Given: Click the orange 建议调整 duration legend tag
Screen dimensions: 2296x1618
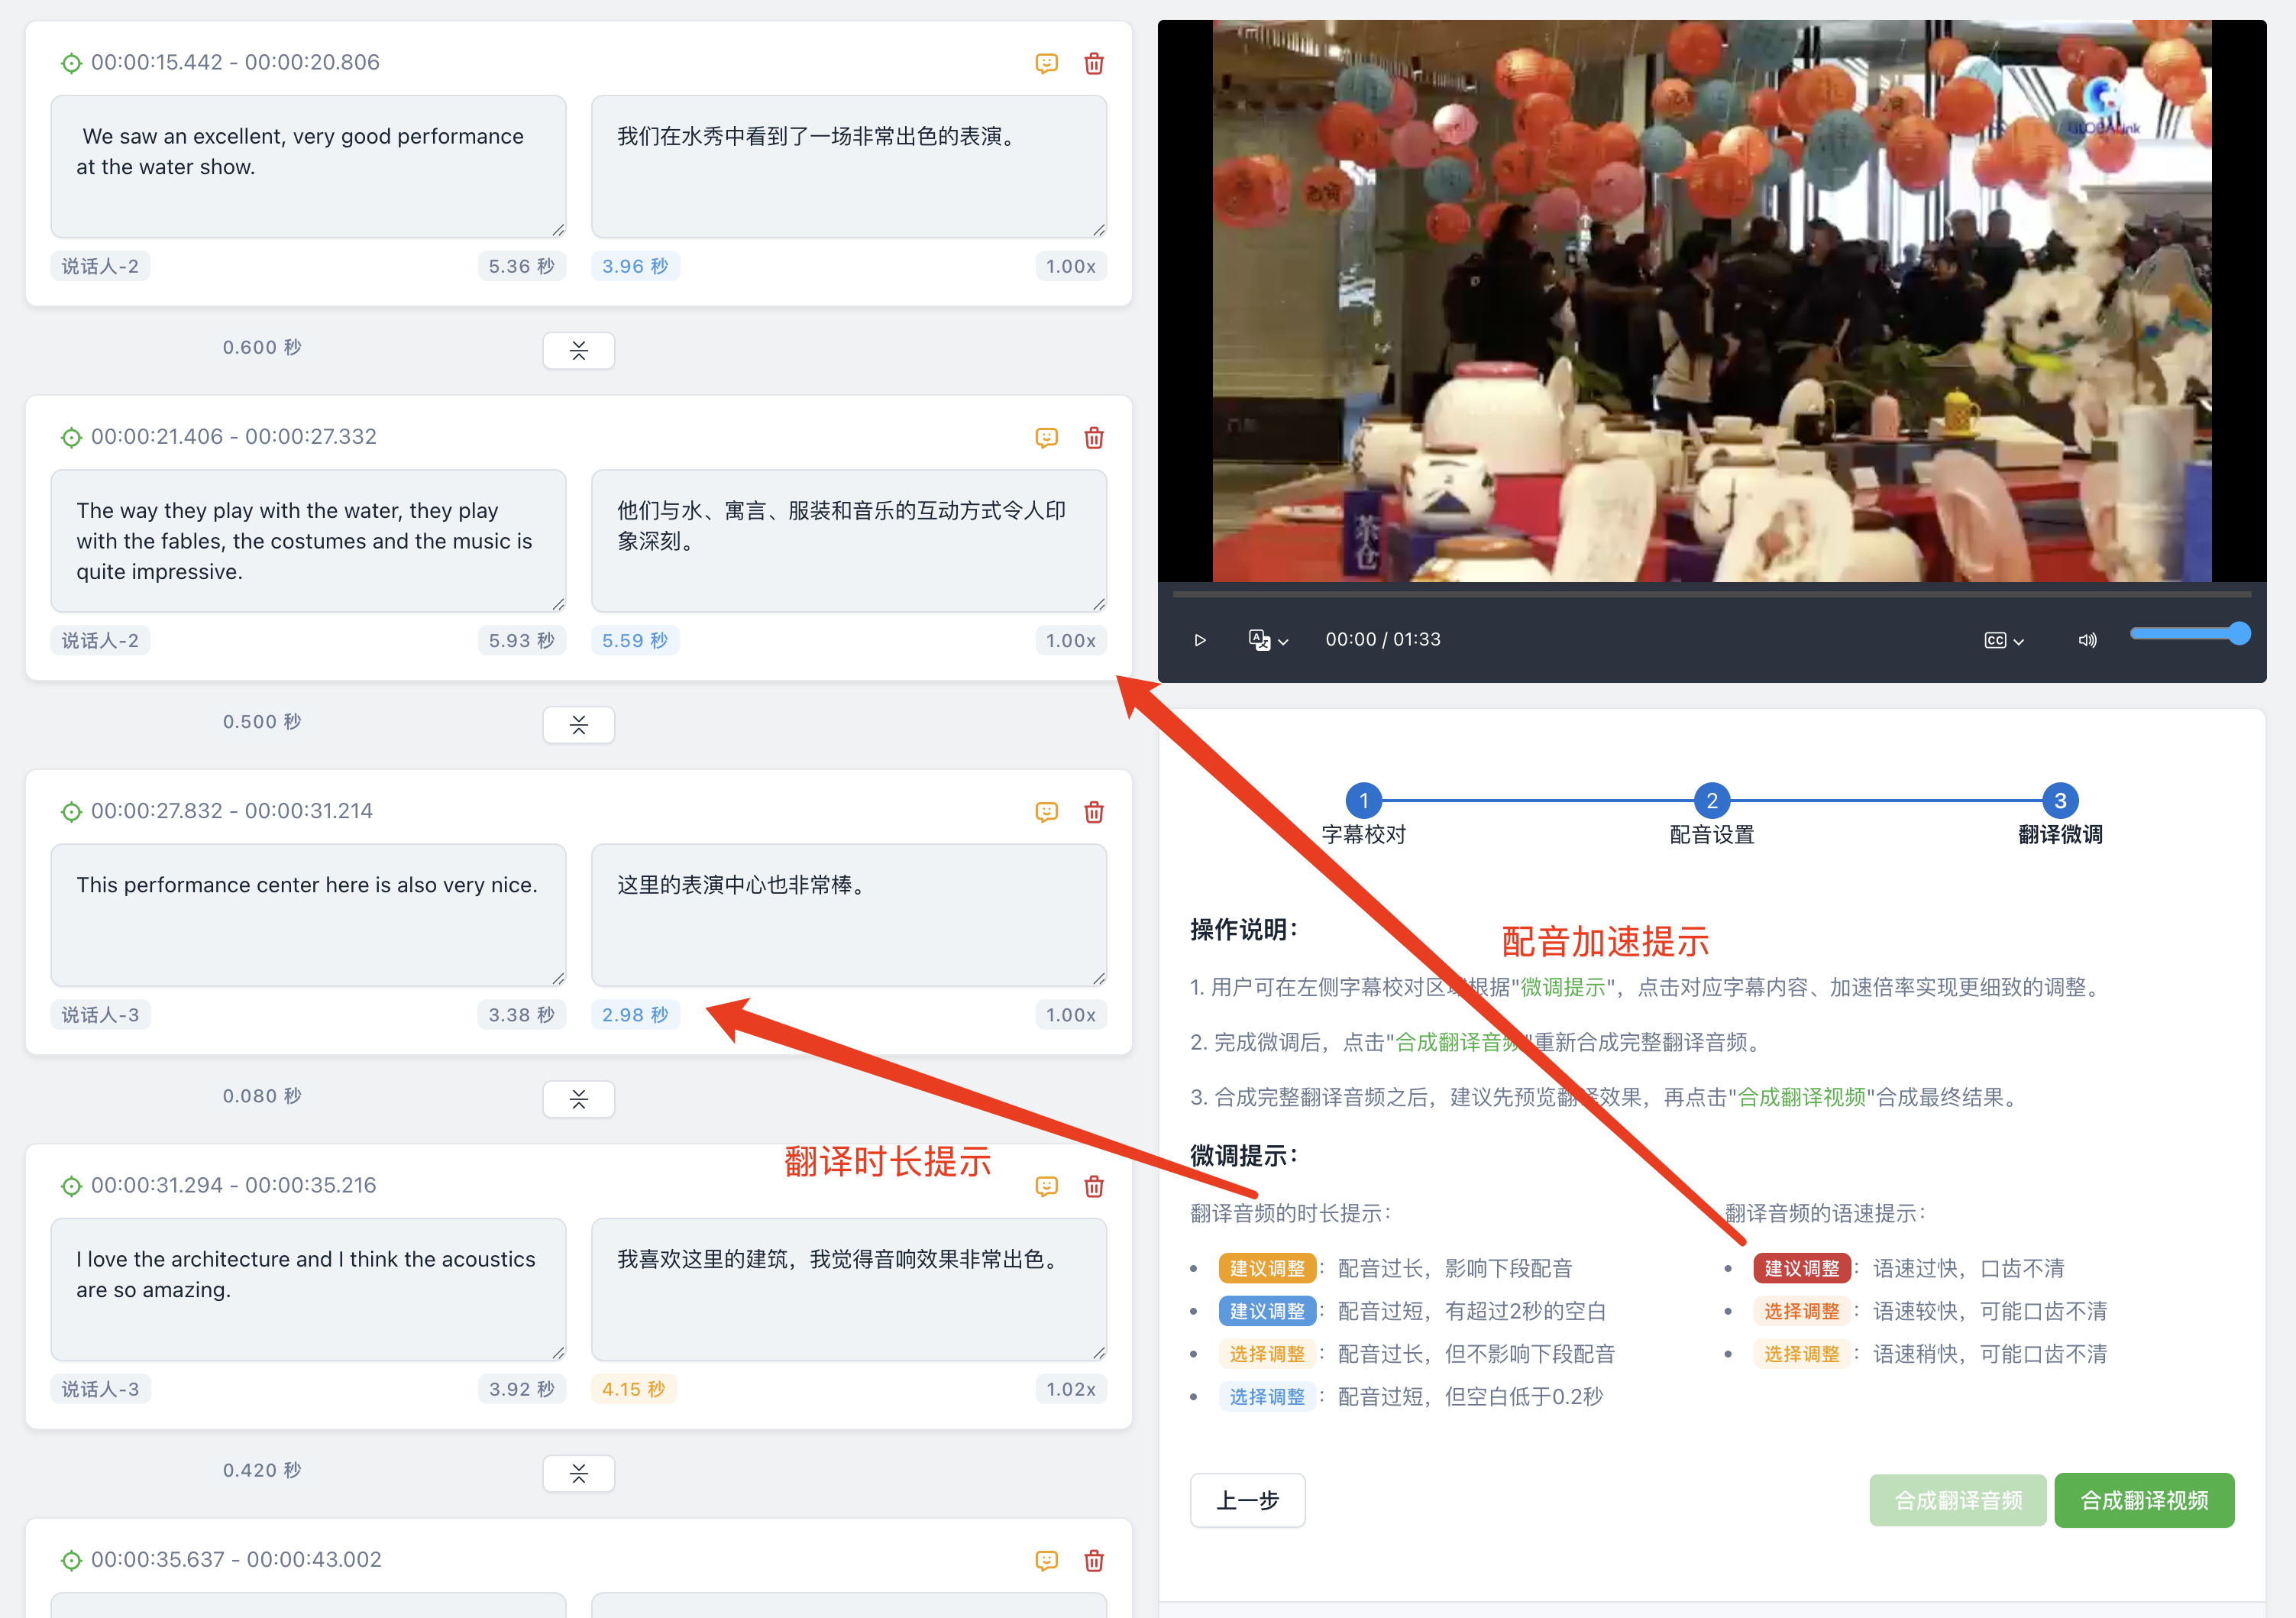Looking at the screenshot, I should [x=1267, y=1268].
